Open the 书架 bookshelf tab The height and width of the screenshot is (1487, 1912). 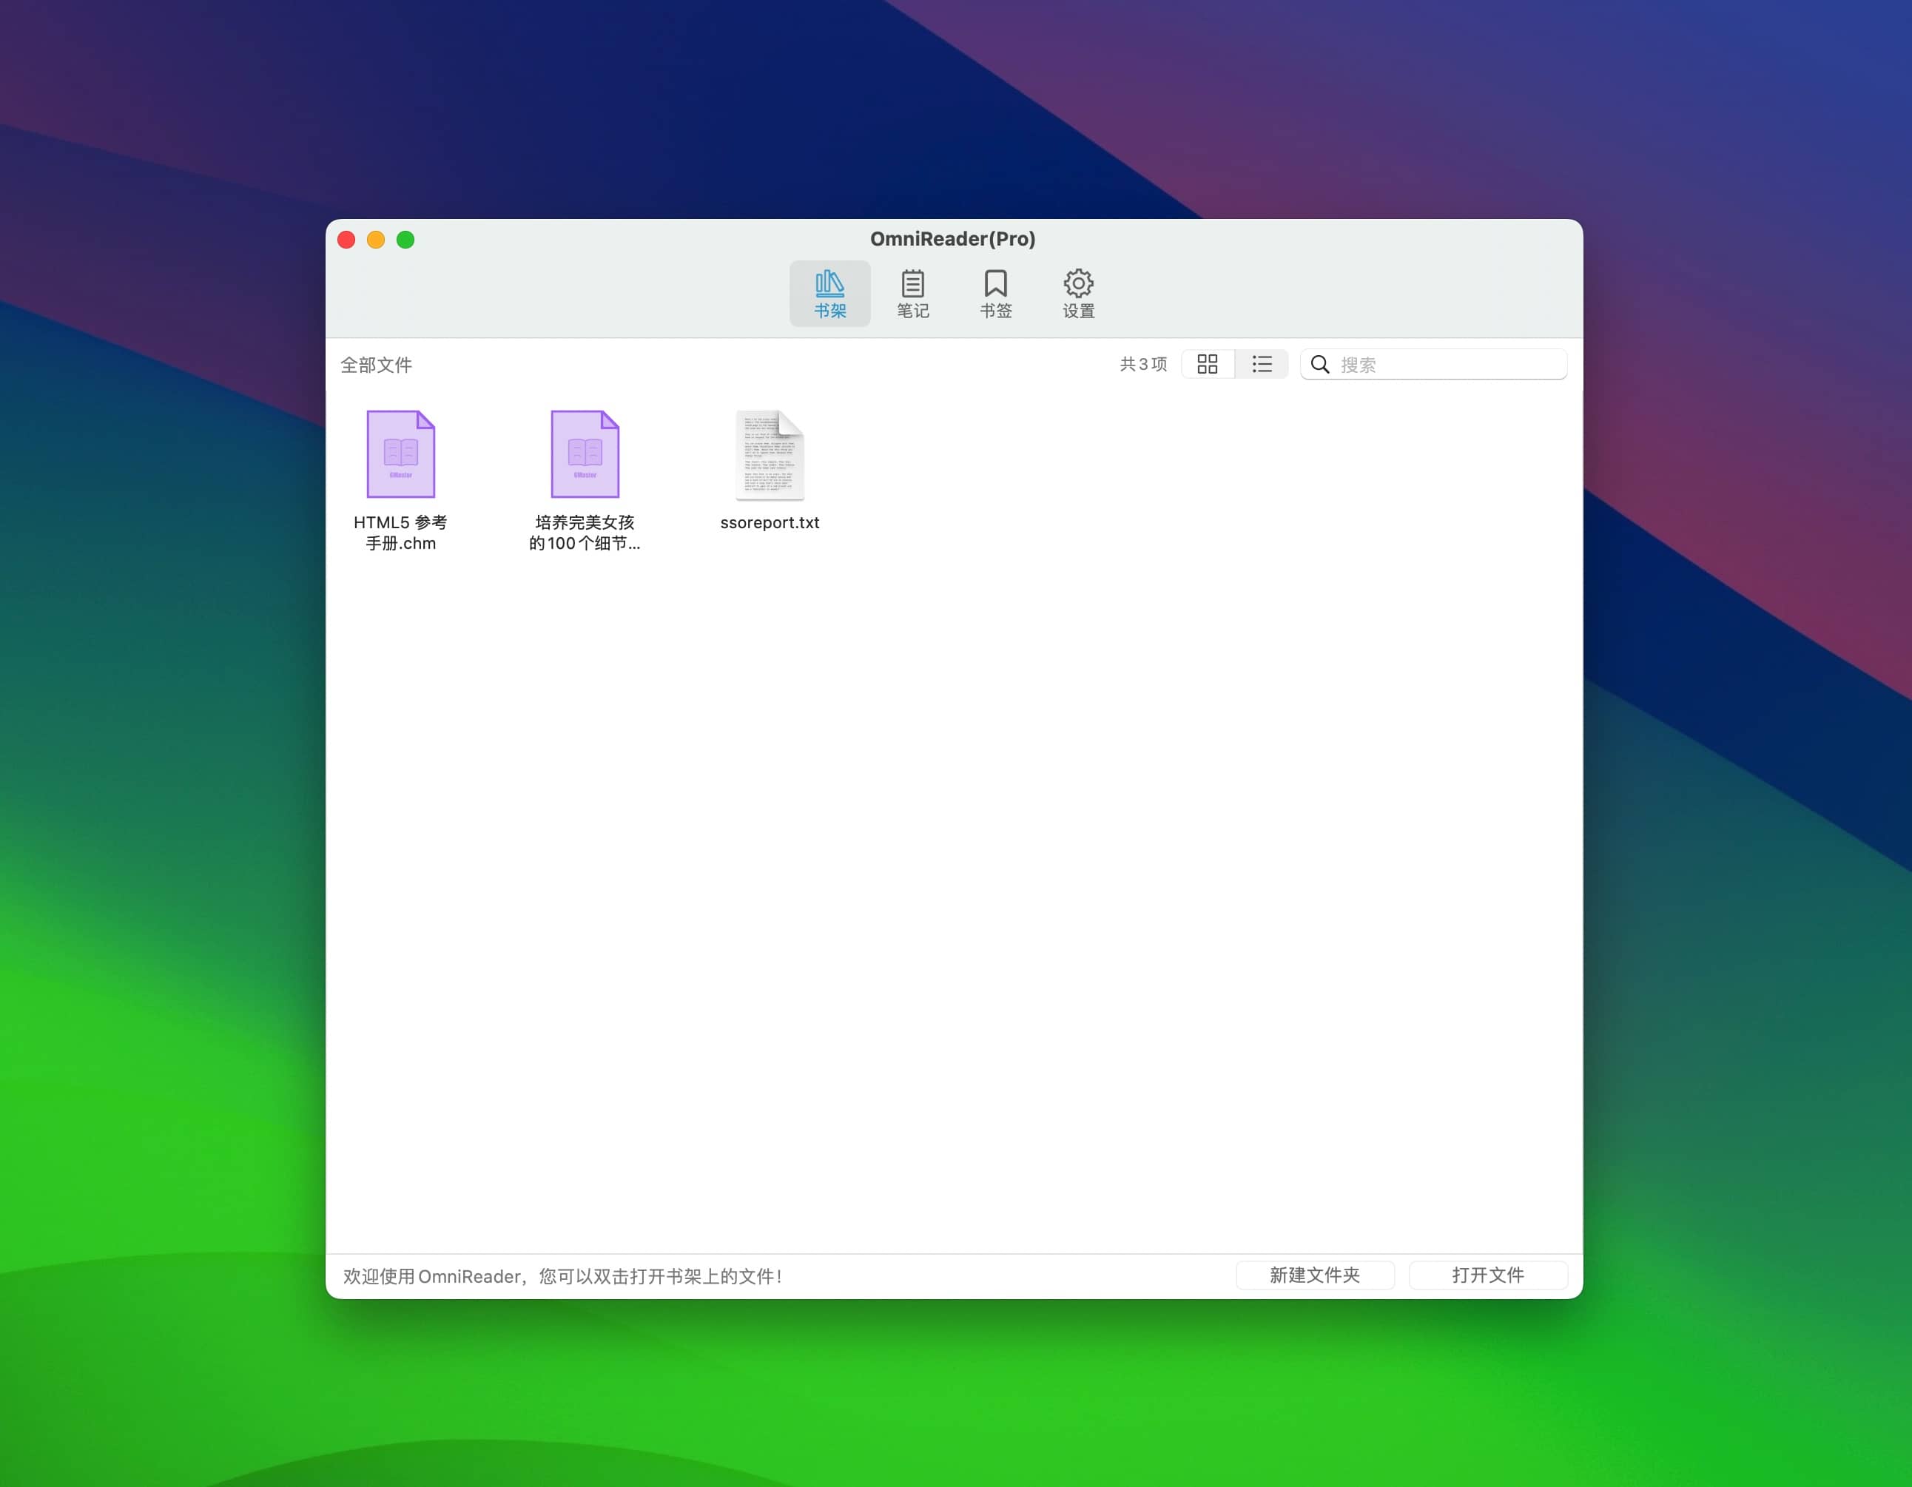click(829, 293)
